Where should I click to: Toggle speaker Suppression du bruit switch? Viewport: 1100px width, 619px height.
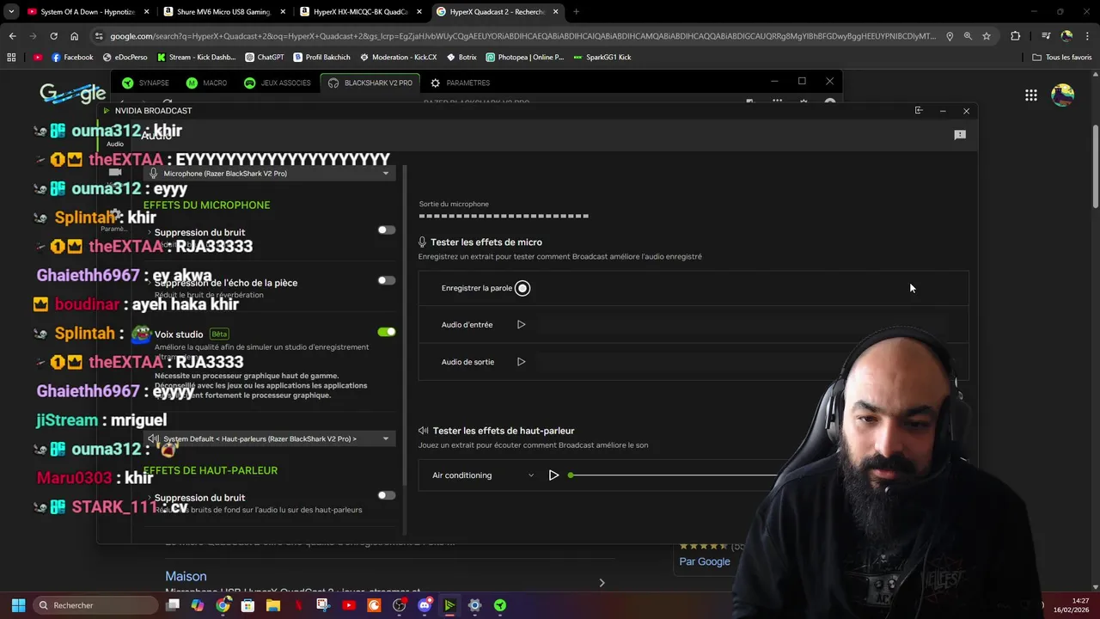point(387,495)
